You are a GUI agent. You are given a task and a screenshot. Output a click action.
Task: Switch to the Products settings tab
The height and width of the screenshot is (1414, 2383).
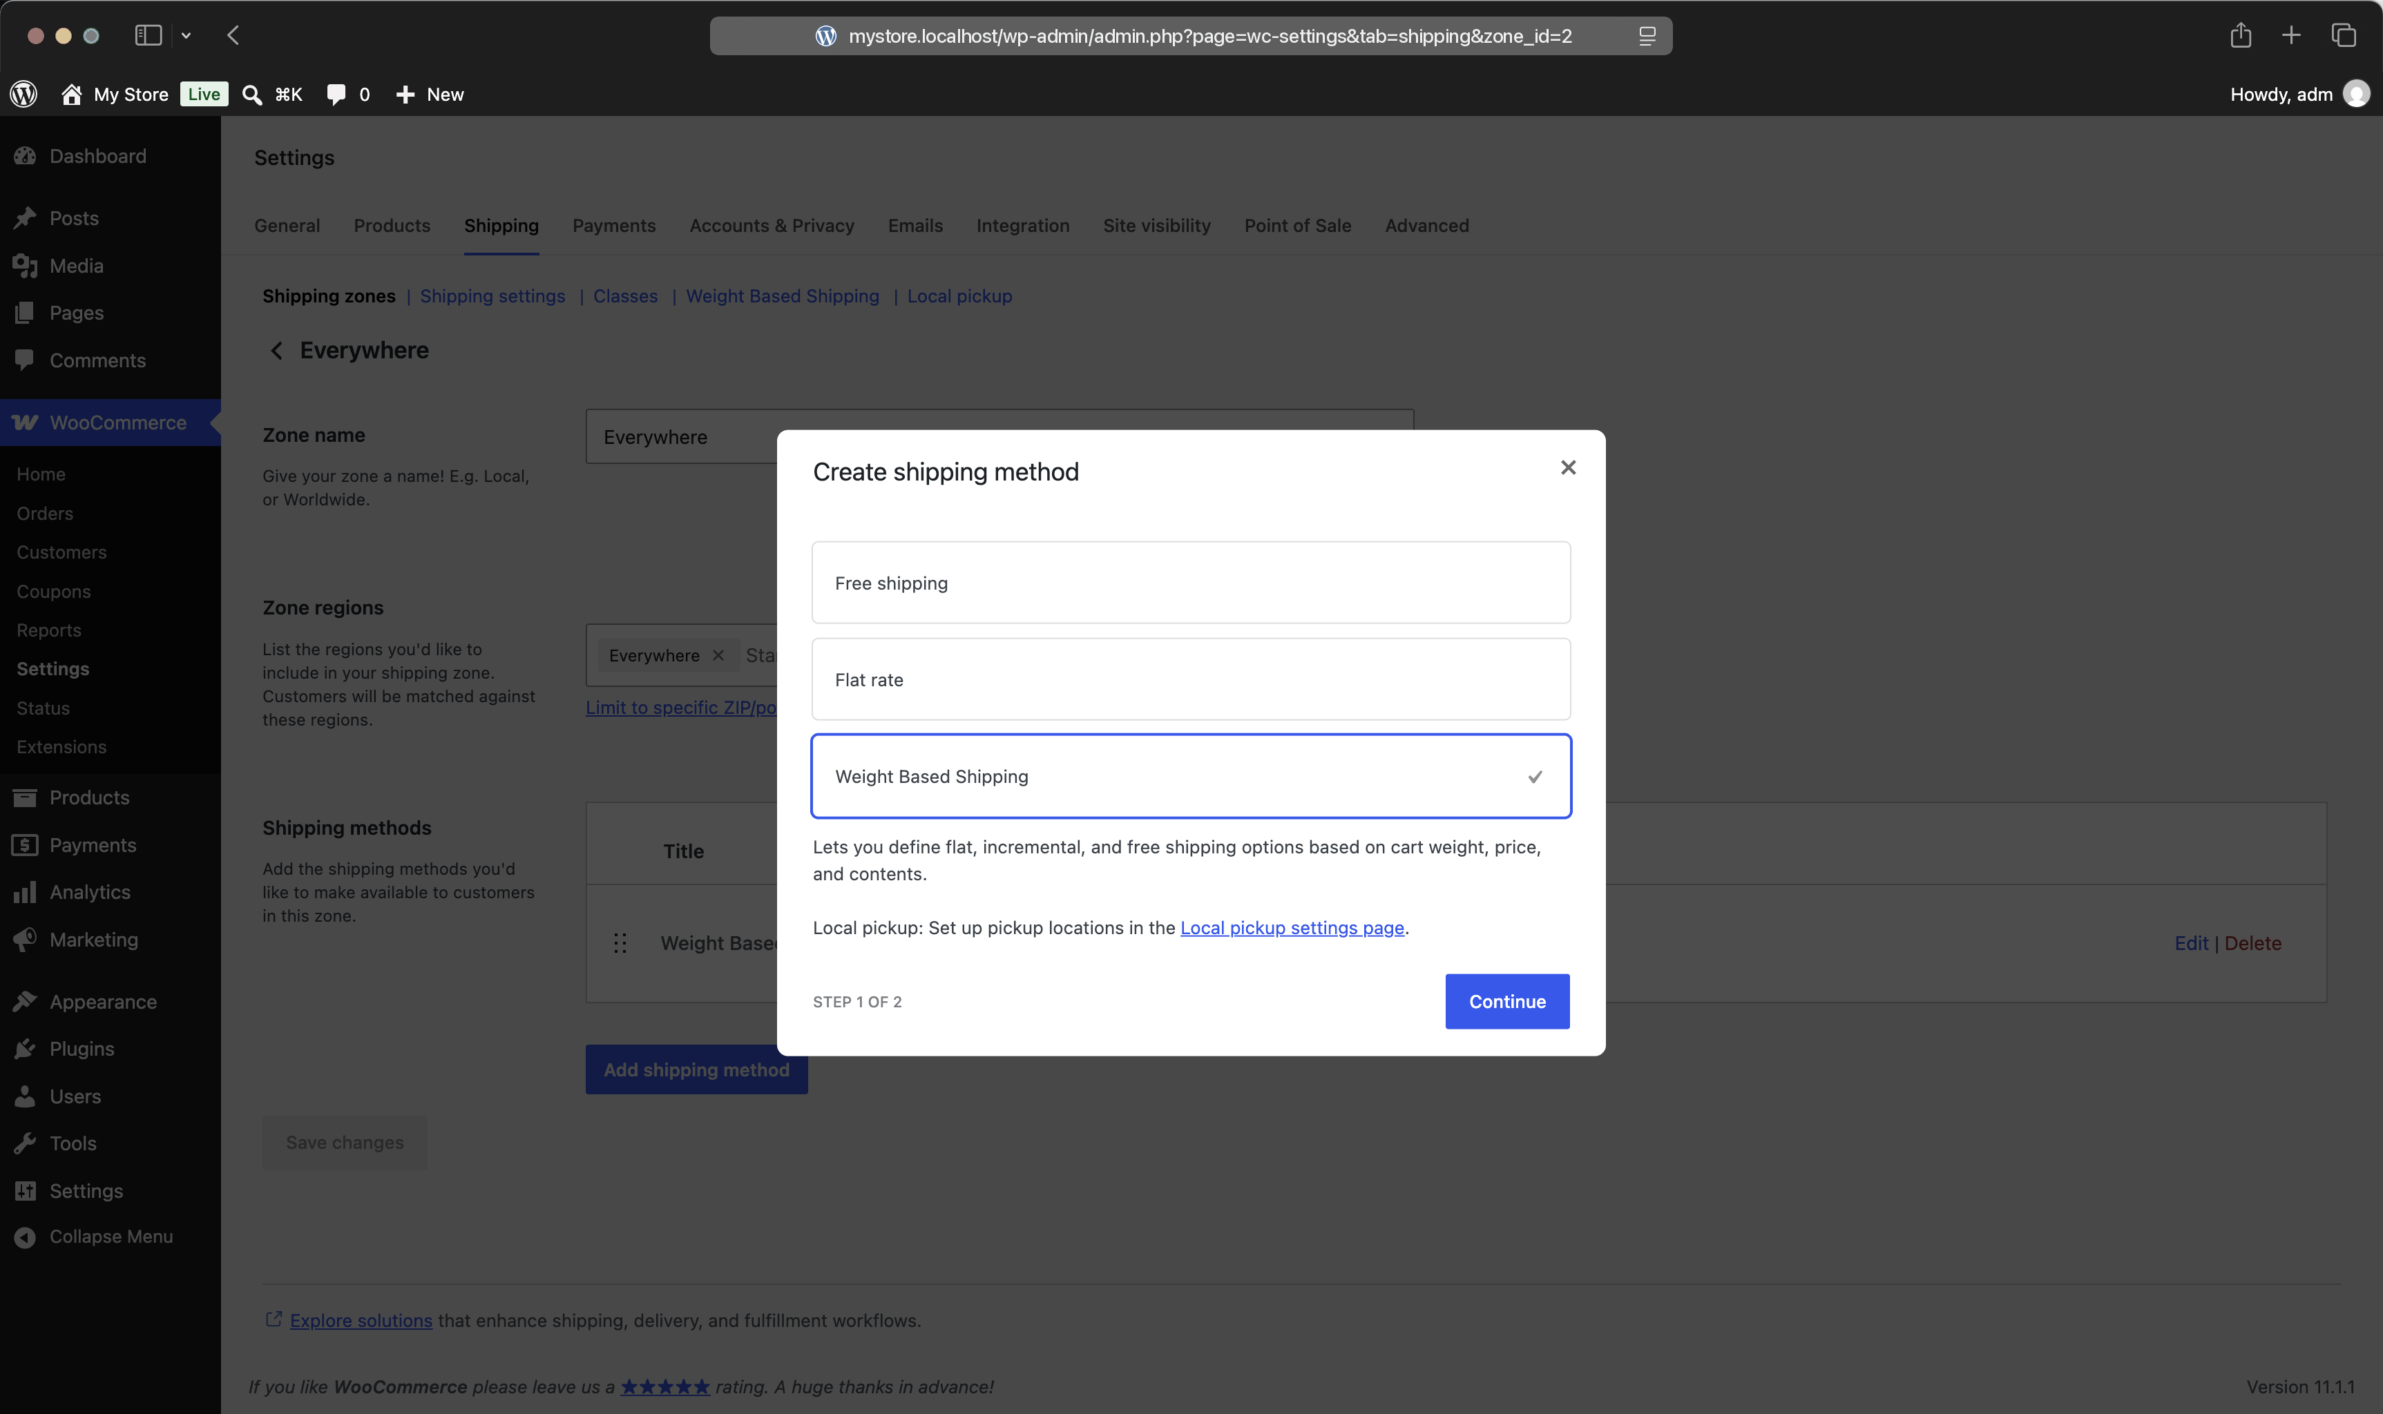pyautogui.click(x=392, y=226)
